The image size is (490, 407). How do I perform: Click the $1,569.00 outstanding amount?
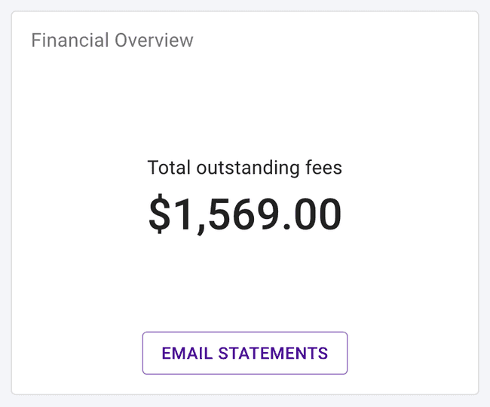tap(244, 214)
